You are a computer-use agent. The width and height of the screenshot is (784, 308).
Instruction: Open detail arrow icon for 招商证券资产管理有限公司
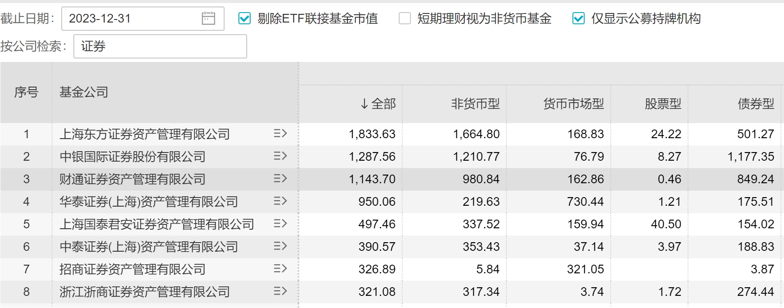(280, 269)
